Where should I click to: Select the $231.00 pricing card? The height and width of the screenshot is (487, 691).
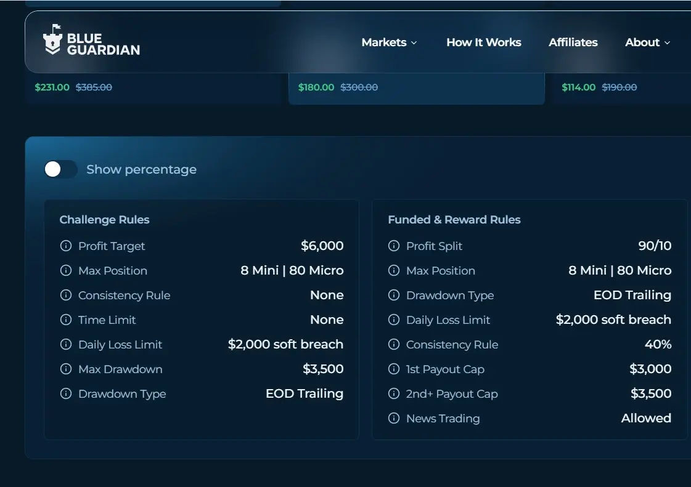point(153,88)
